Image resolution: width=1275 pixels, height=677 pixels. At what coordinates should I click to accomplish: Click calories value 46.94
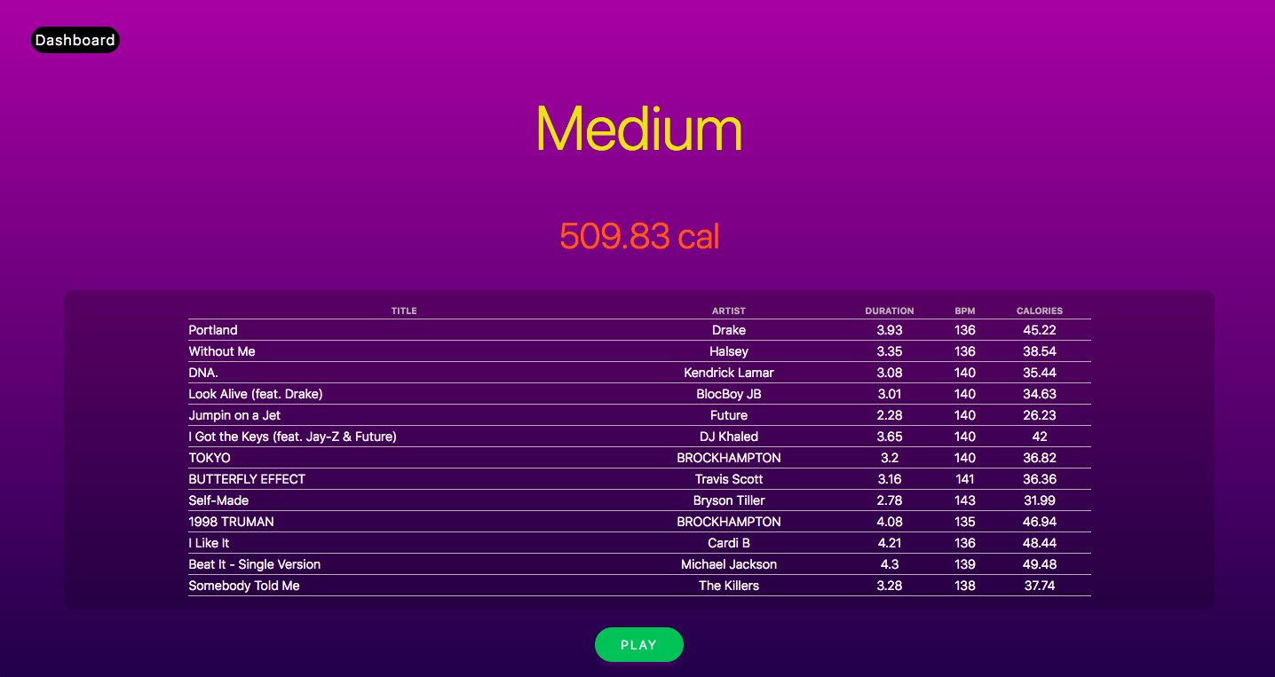1040,522
